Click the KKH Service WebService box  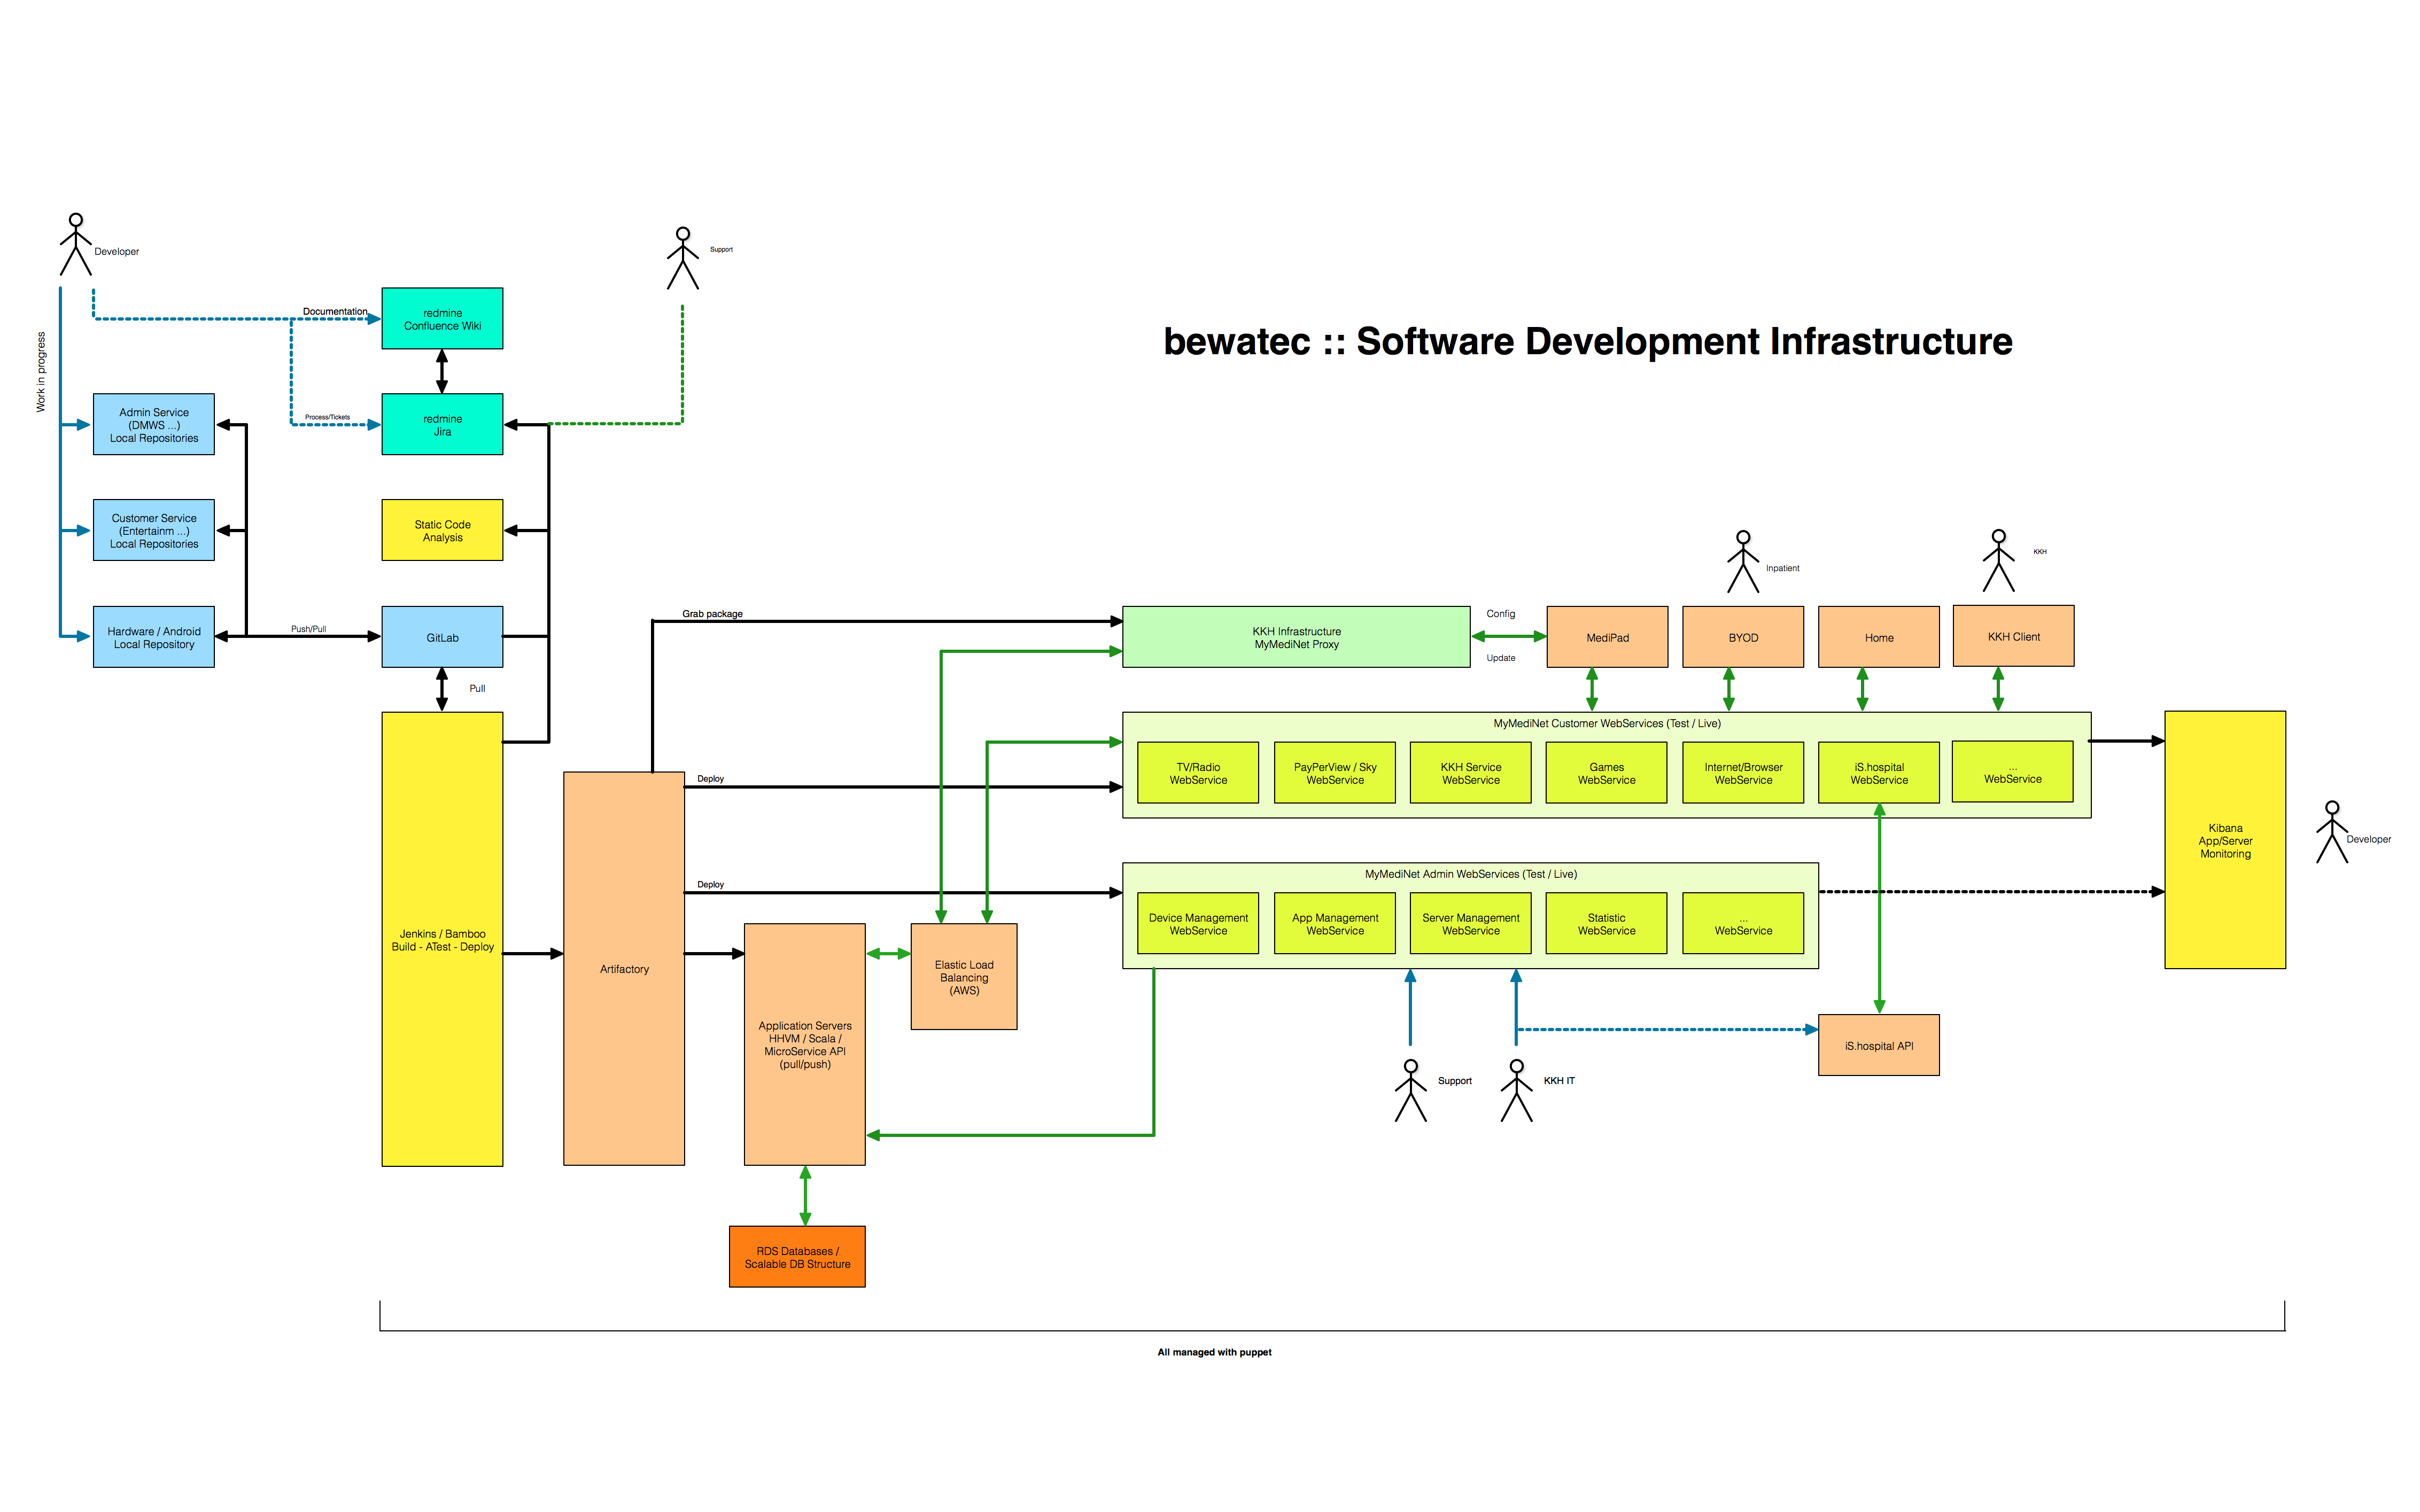tap(1470, 773)
